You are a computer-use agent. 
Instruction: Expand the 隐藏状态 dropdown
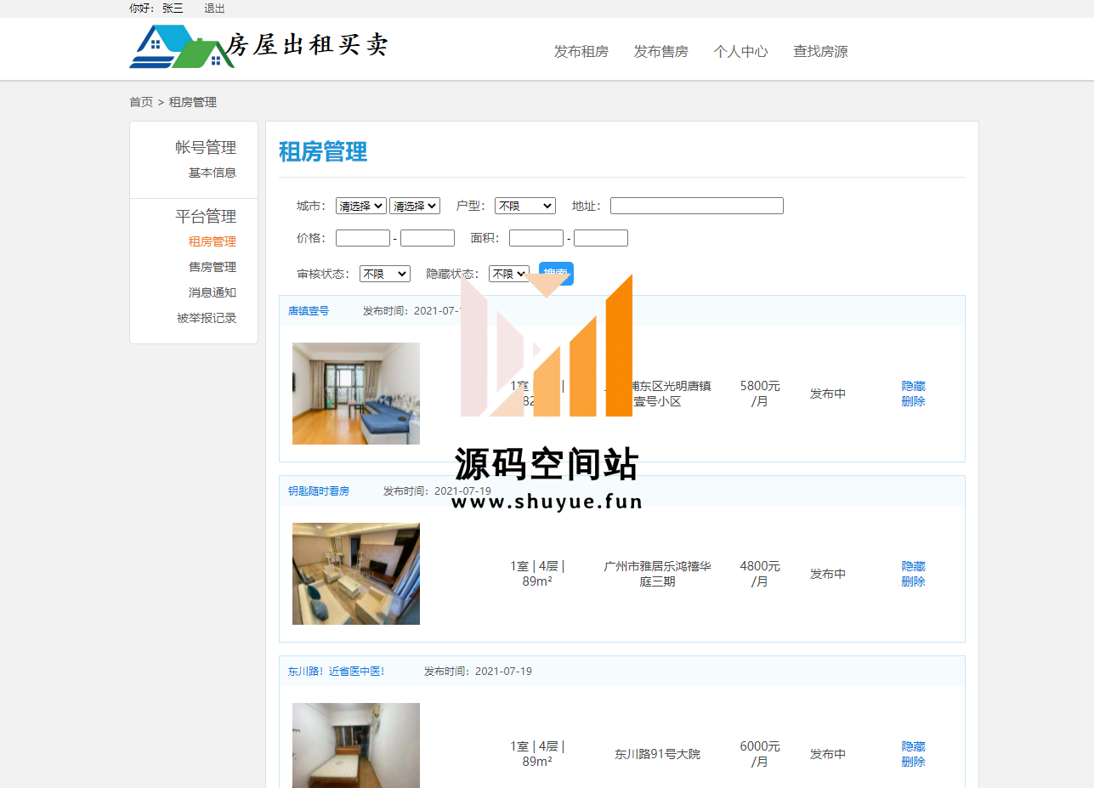coord(509,274)
